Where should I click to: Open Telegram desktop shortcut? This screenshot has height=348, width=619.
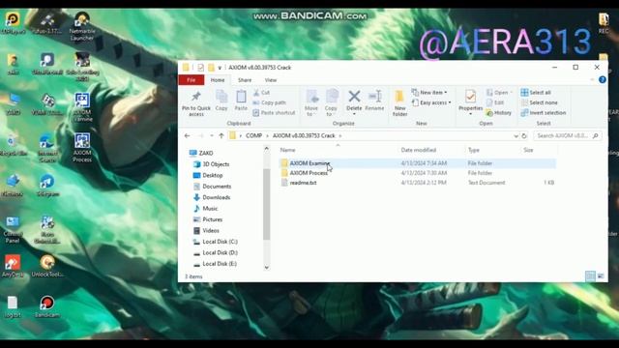tap(47, 186)
